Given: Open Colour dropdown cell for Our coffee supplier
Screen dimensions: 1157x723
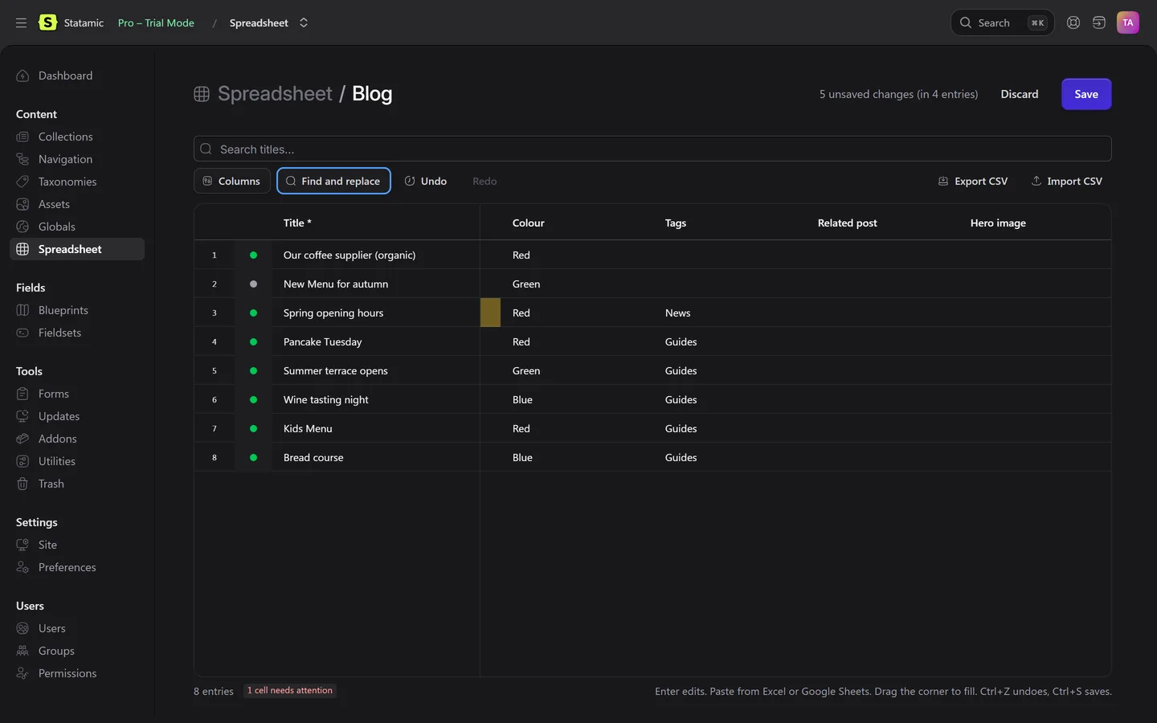Looking at the screenshot, I should [576, 255].
